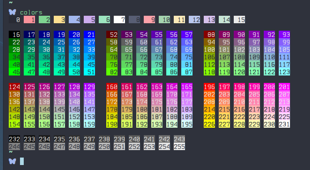Select the purple cell 129

(x=89, y=87)
